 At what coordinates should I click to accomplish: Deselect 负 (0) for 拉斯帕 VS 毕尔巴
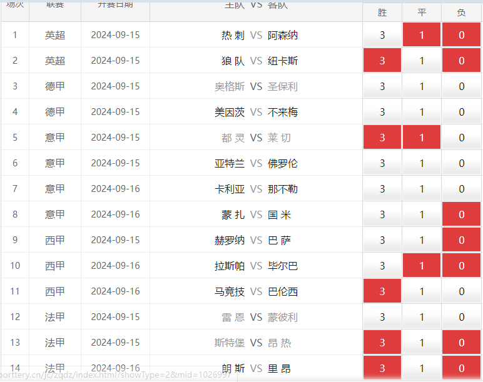pyautogui.click(x=461, y=266)
